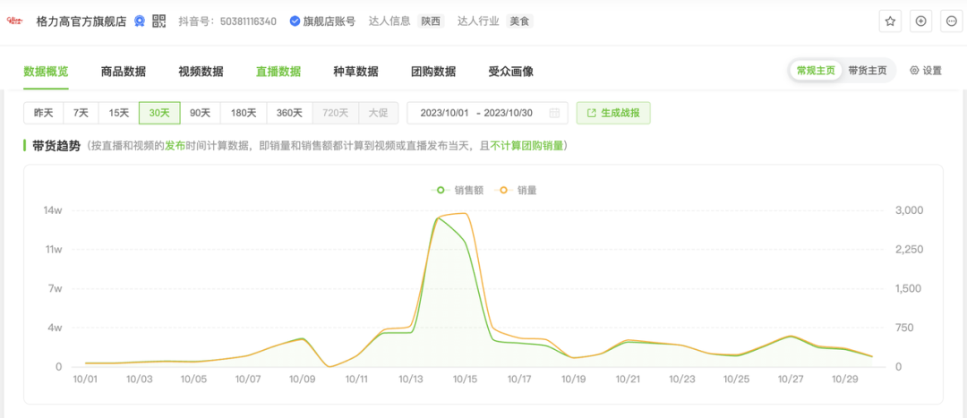The width and height of the screenshot is (967, 418).
Task: Toggle 销售额 series in chart legend
Action: point(457,190)
